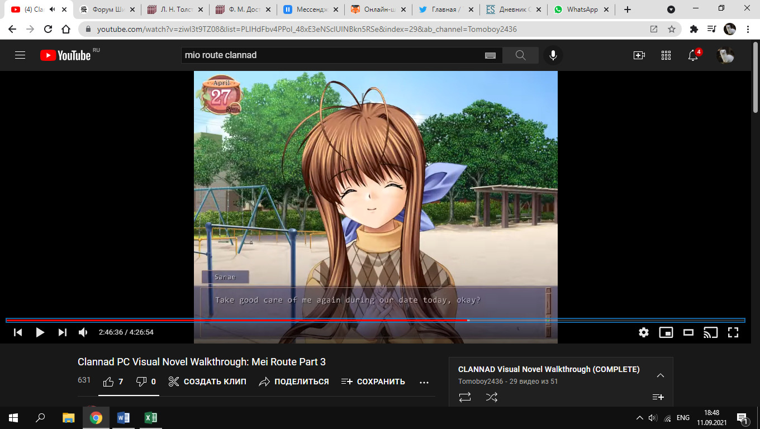The image size is (760, 429).
Task: Enable miniplayer mode in video player
Action: [x=666, y=332]
